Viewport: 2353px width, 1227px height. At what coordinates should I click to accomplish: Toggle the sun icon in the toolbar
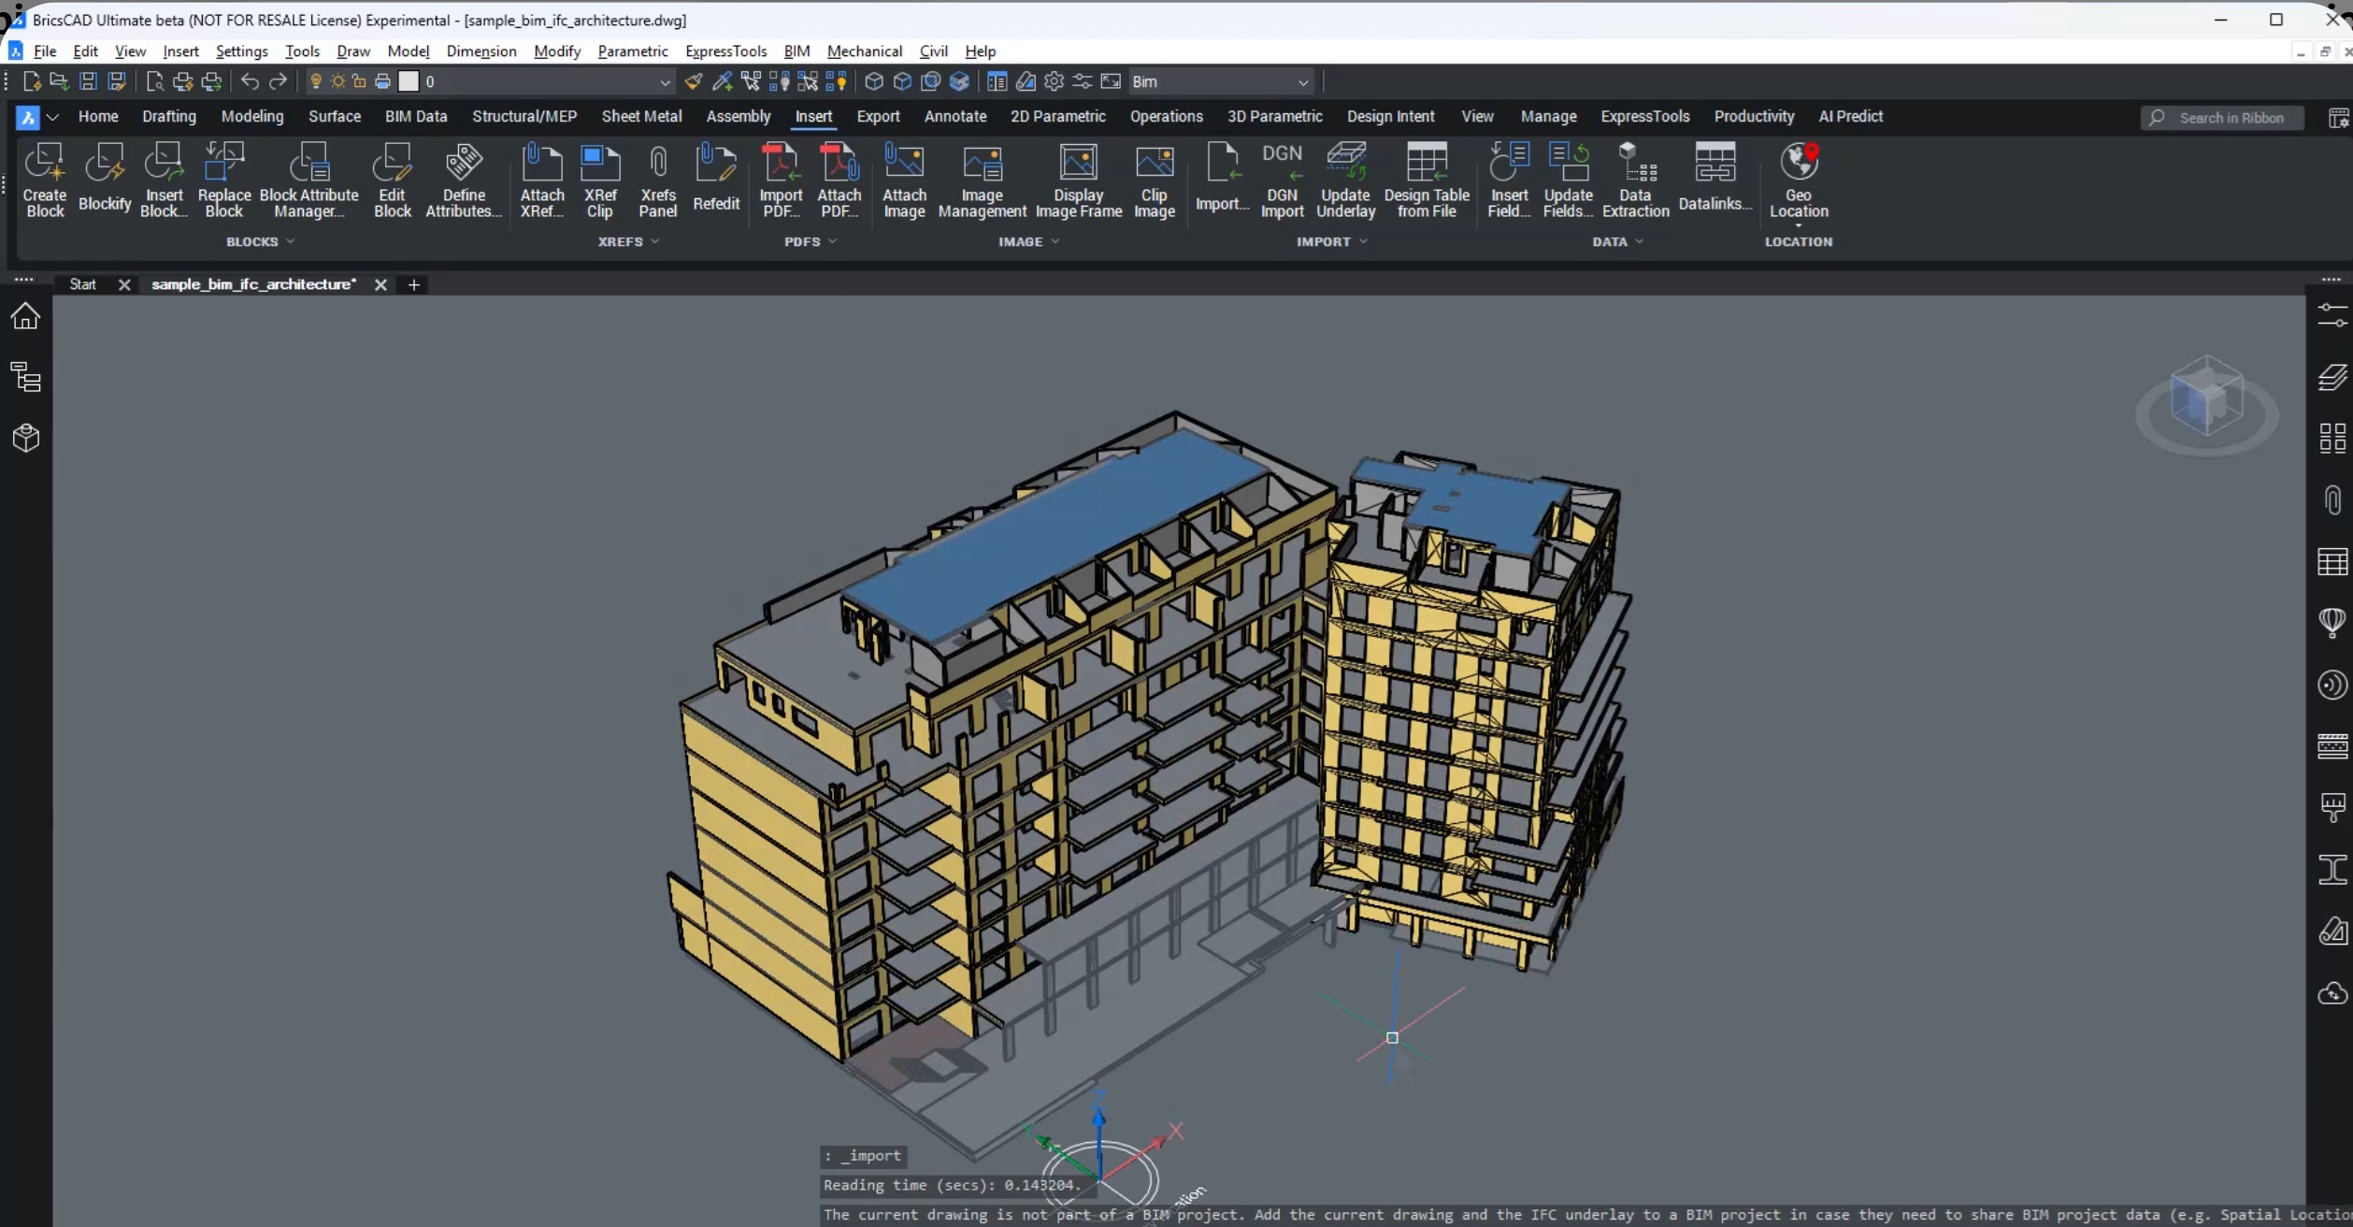[x=337, y=81]
